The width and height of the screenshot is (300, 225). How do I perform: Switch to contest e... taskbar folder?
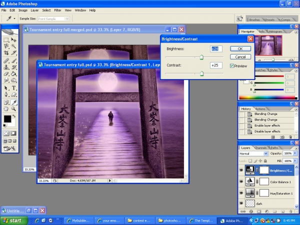(140, 220)
